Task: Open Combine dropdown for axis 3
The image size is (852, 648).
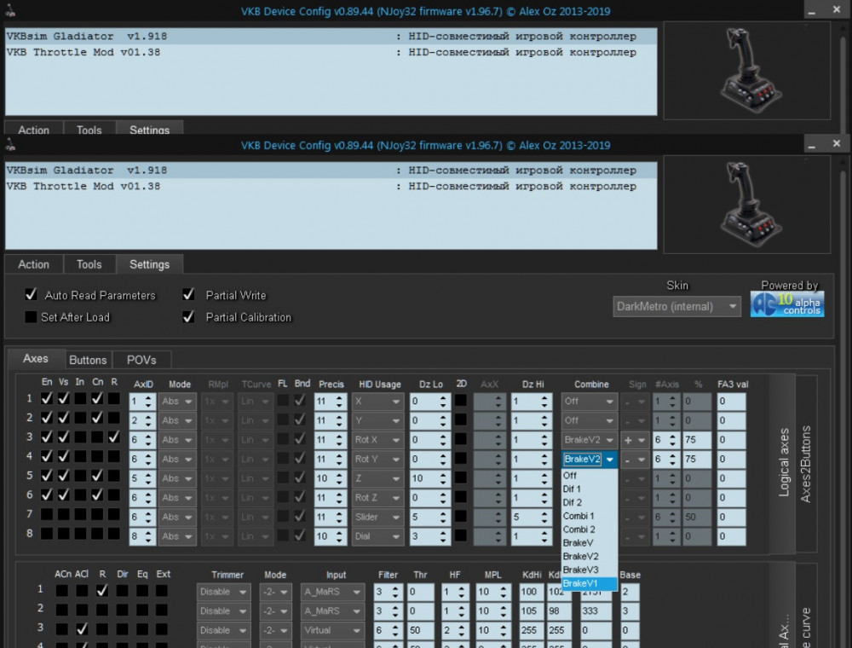Action: pos(589,440)
